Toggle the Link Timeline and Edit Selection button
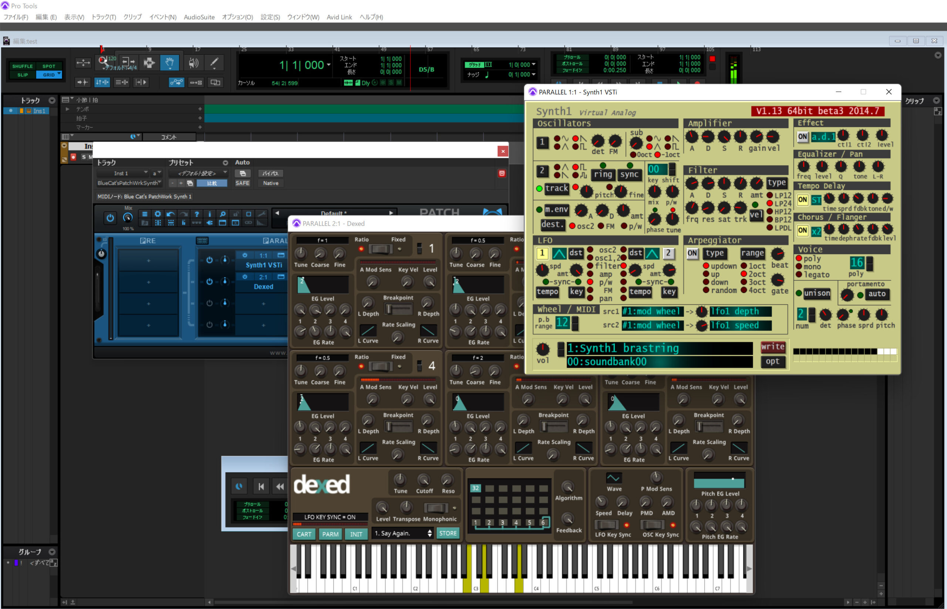947x609 pixels. (102, 82)
